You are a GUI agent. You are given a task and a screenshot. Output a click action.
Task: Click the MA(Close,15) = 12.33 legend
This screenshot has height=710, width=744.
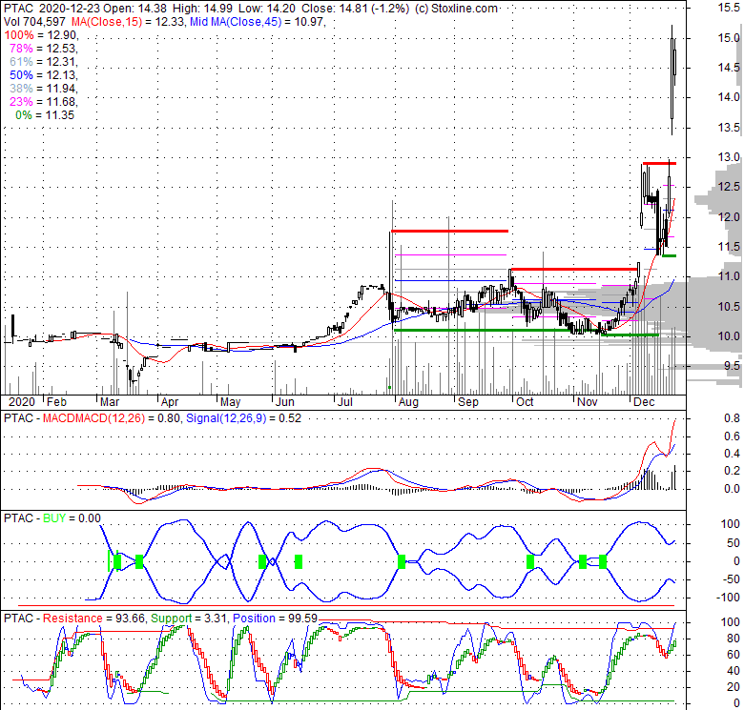(x=127, y=21)
